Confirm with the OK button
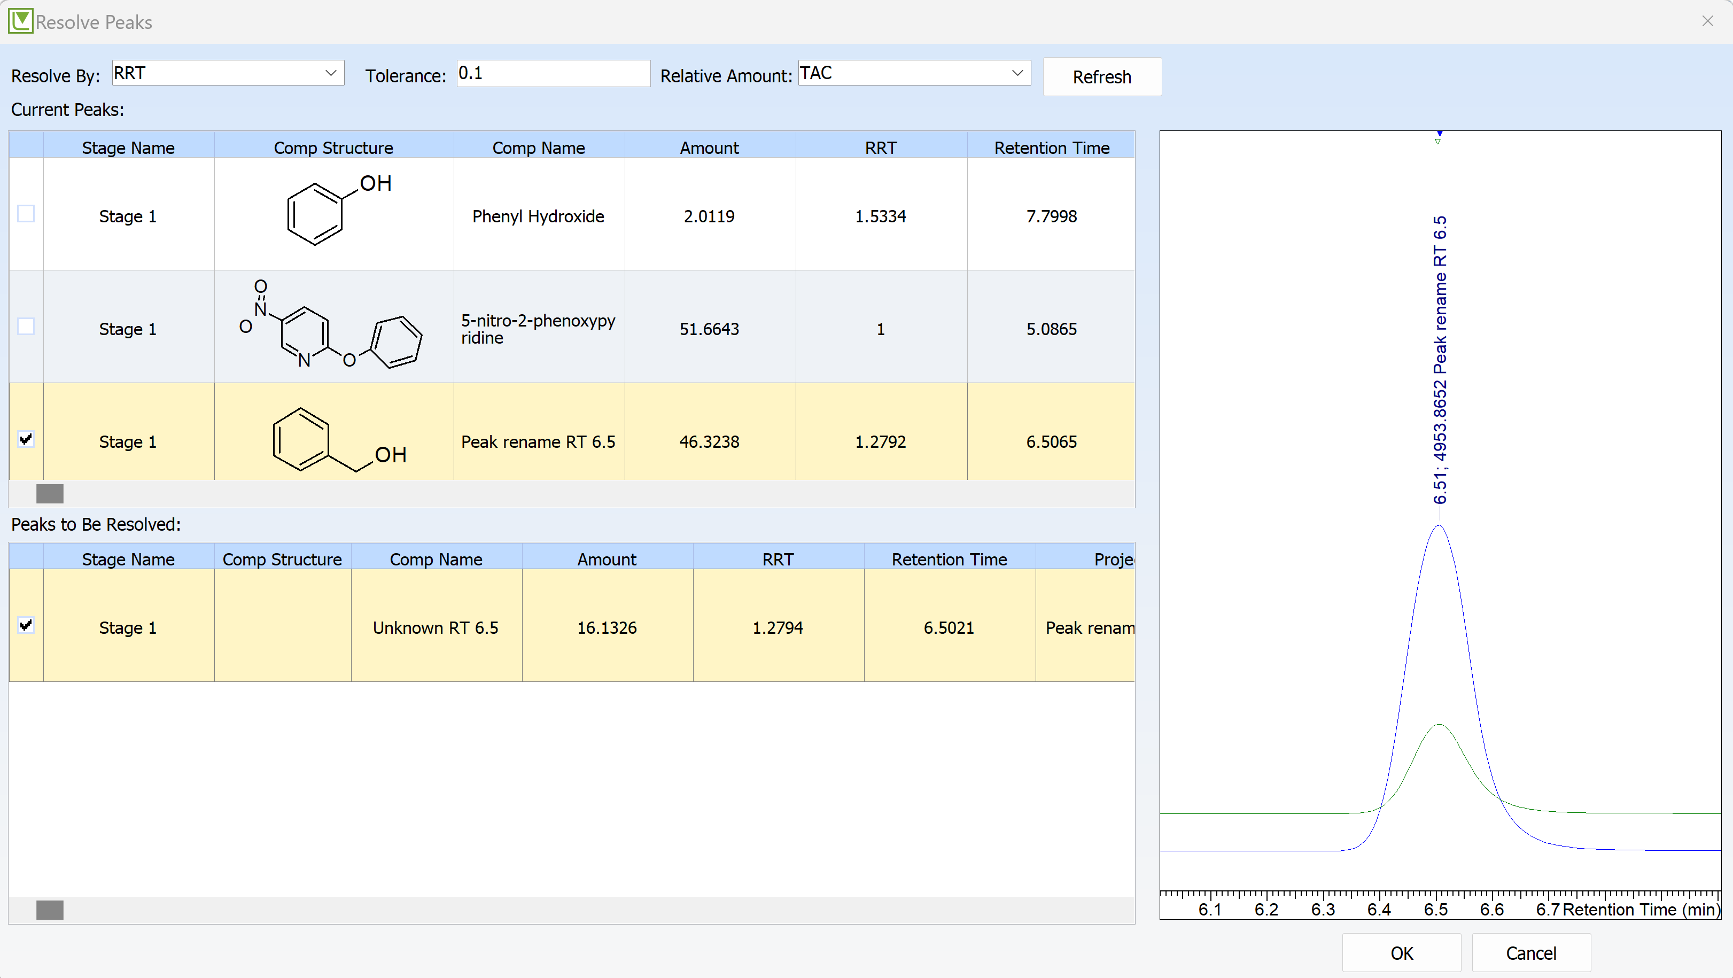 [1401, 953]
